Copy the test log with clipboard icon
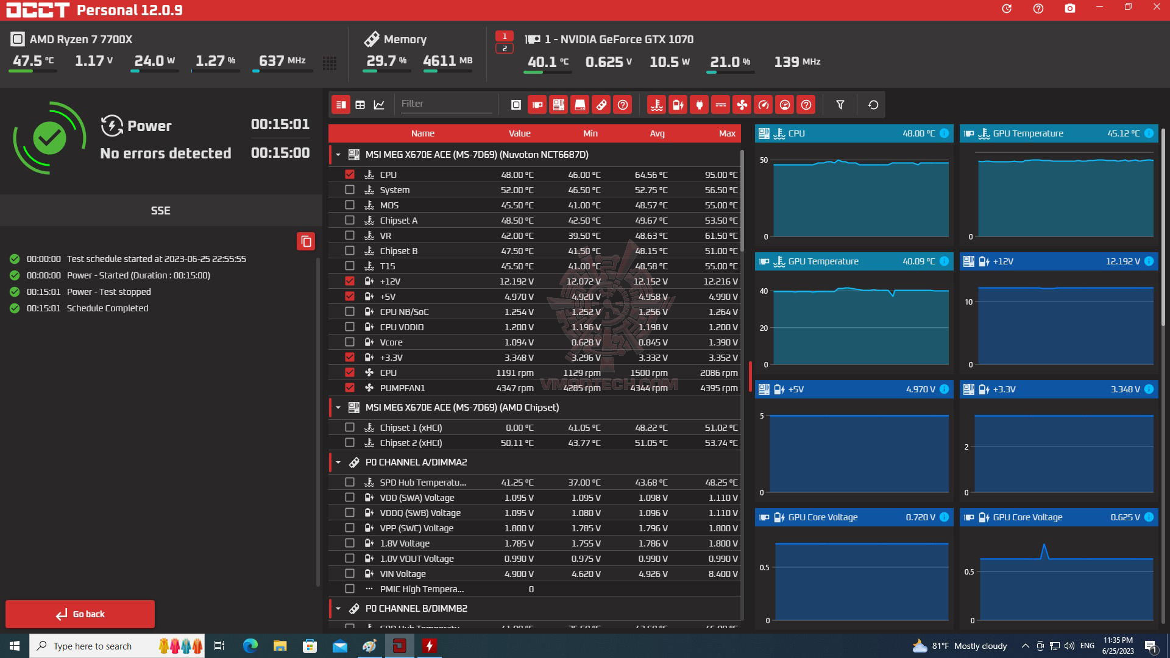Image resolution: width=1170 pixels, height=658 pixels. (306, 241)
